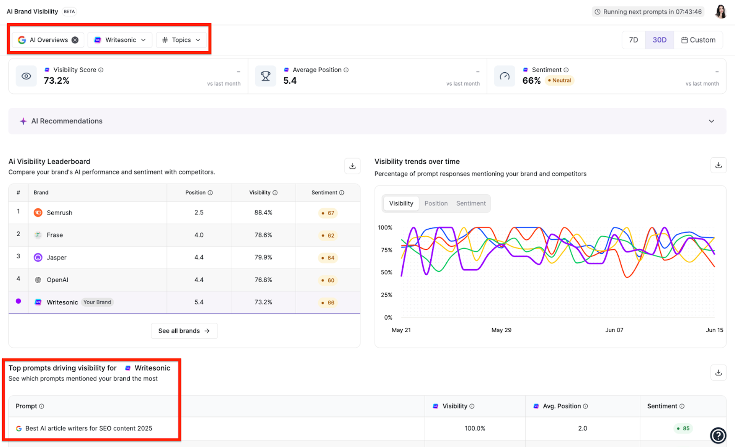Download the top prompts table
Screen dimensions: 735x447
pos(718,372)
